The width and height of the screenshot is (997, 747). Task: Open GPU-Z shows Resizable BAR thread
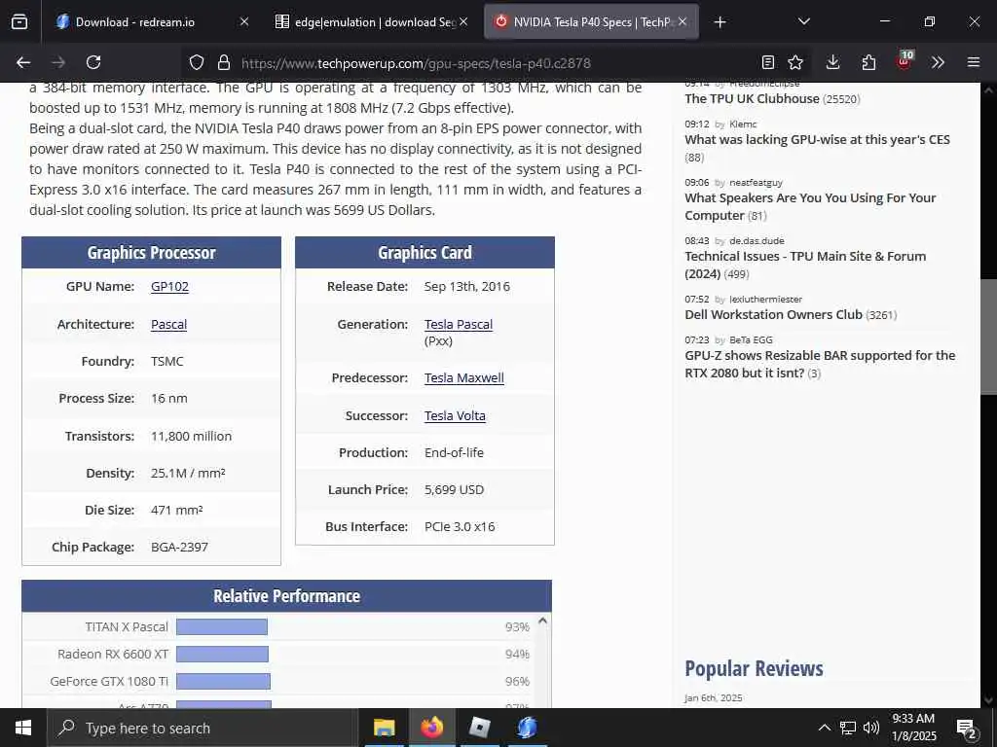[x=820, y=364]
